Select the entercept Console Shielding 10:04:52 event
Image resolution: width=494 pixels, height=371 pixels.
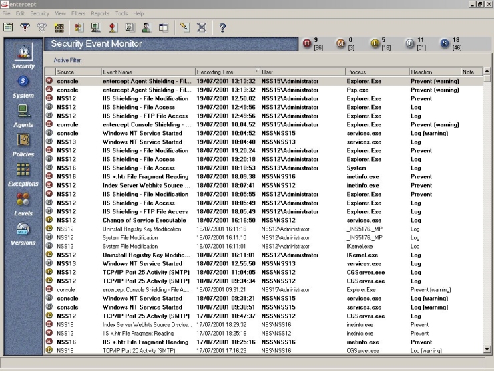pyautogui.click(x=264, y=124)
